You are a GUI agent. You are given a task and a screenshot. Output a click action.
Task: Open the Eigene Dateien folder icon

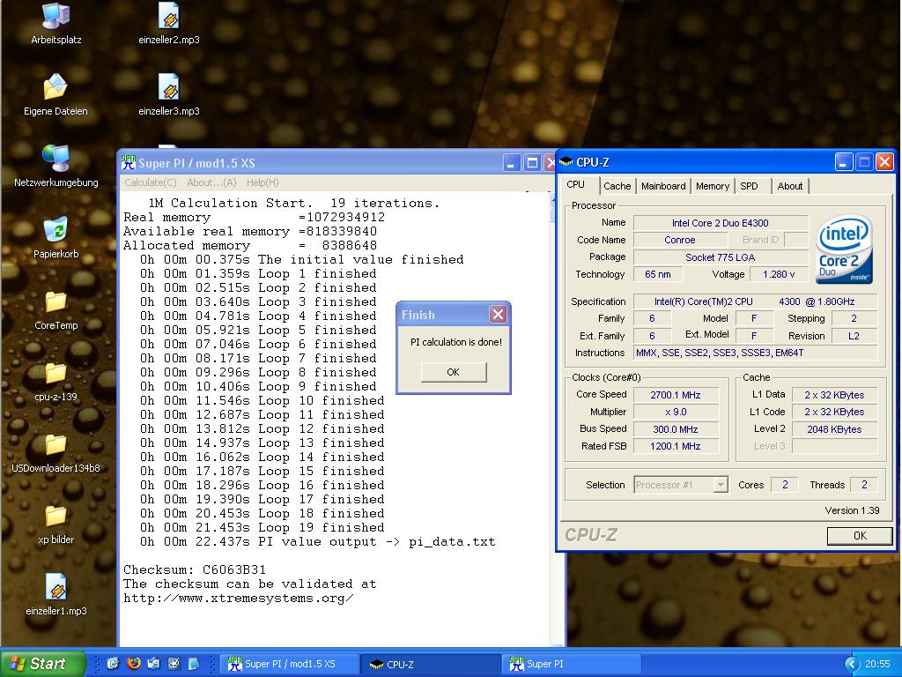(x=55, y=88)
